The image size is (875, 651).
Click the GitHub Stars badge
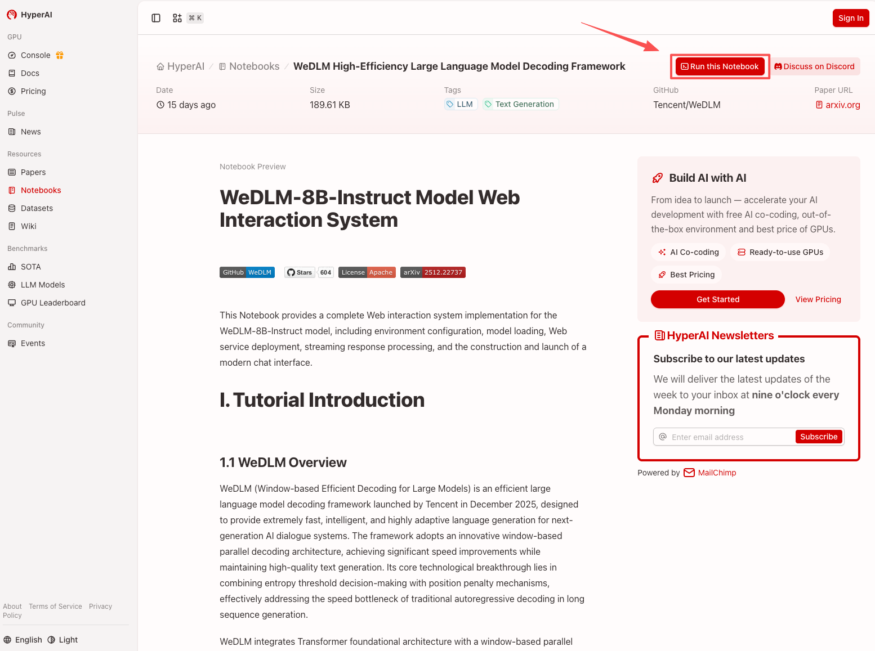point(309,272)
